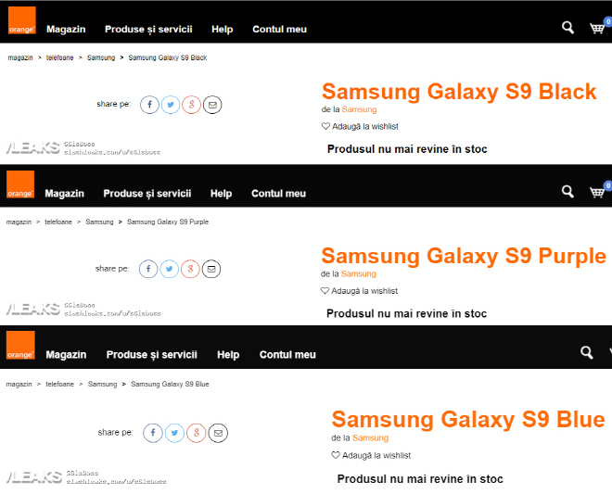Share Galaxy S9 Blue on Facebook
The width and height of the screenshot is (612, 494).
click(x=153, y=433)
